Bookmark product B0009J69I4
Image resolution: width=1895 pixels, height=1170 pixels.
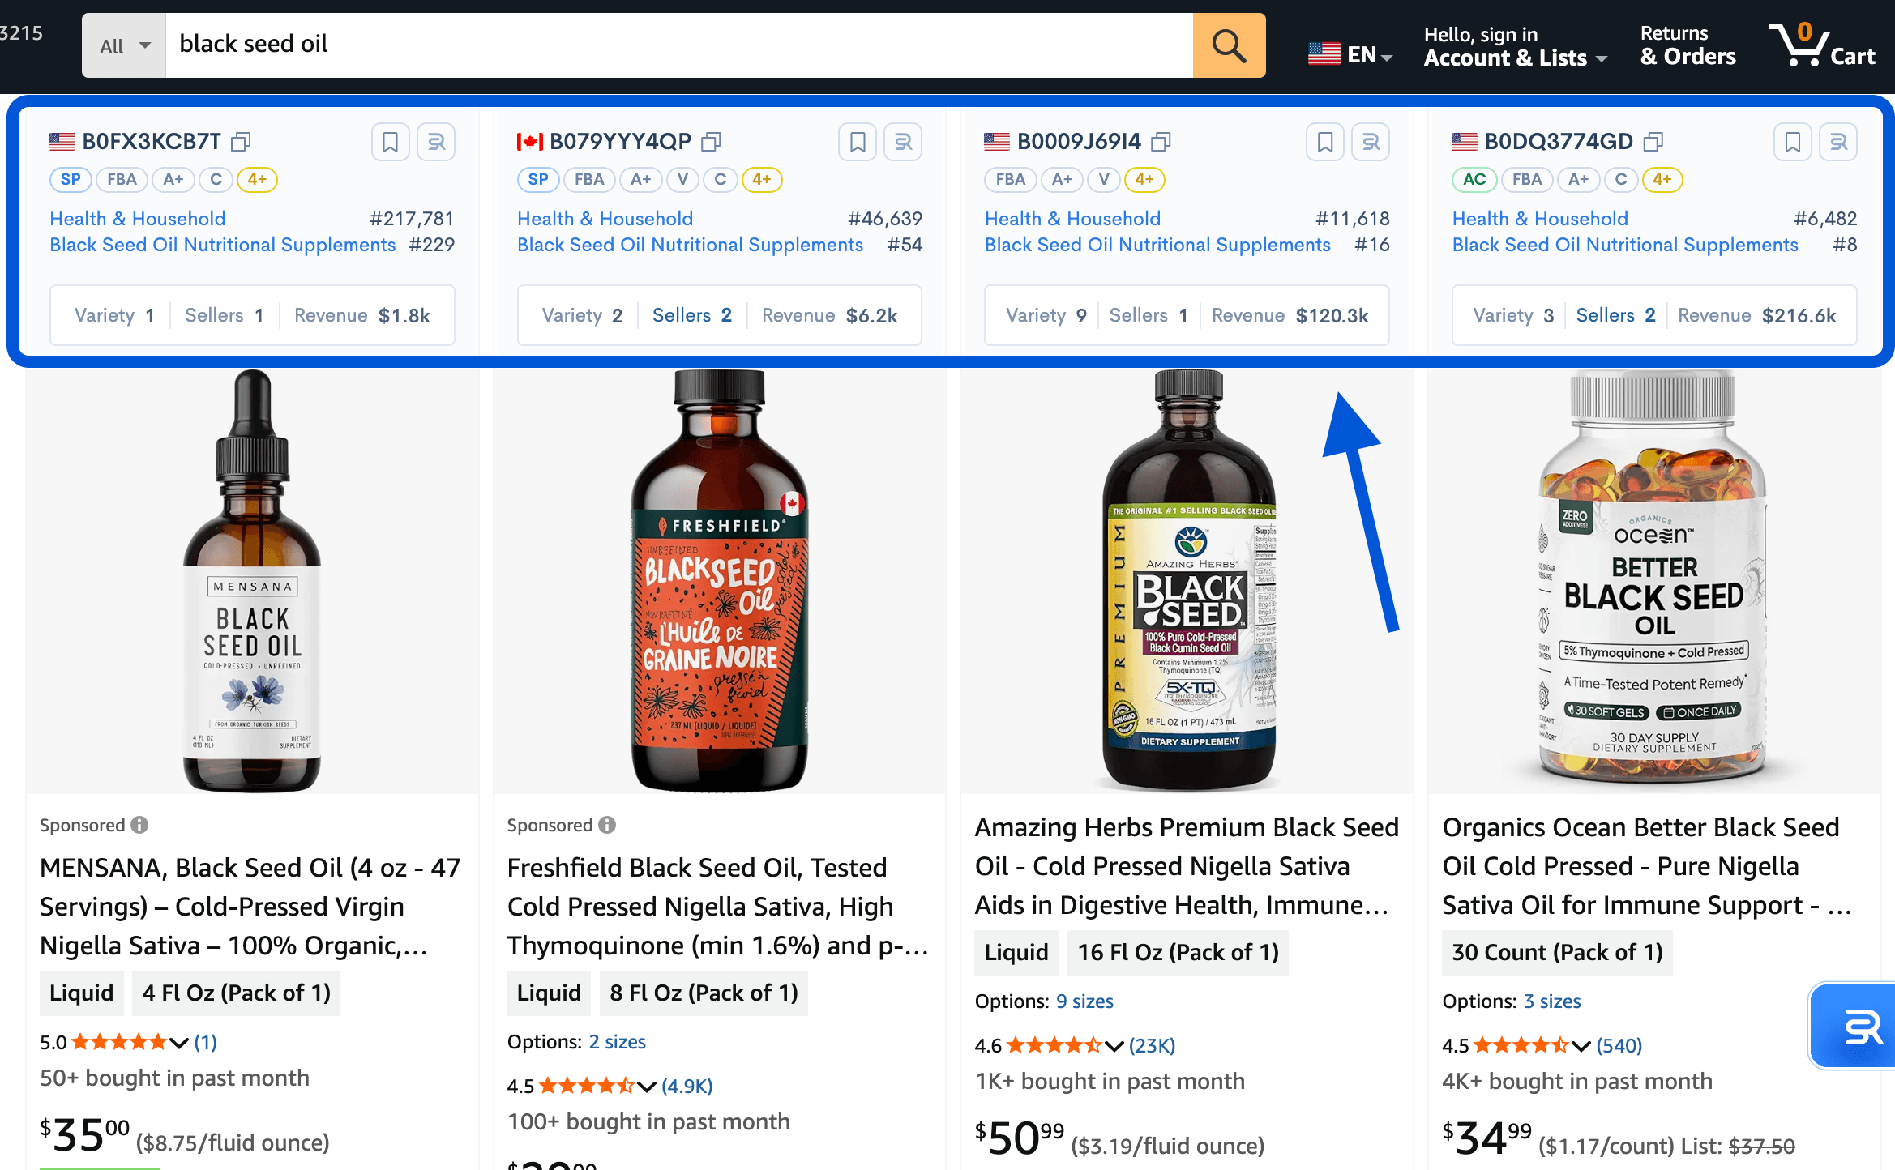pos(1324,142)
